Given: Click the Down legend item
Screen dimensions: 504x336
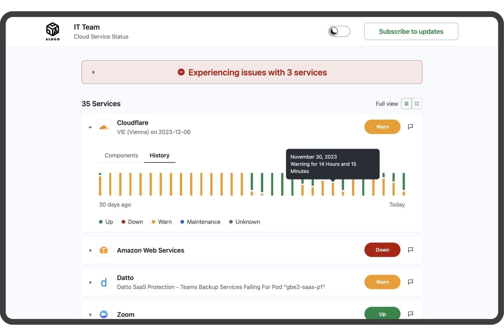Looking at the screenshot, I should [x=132, y=222].
